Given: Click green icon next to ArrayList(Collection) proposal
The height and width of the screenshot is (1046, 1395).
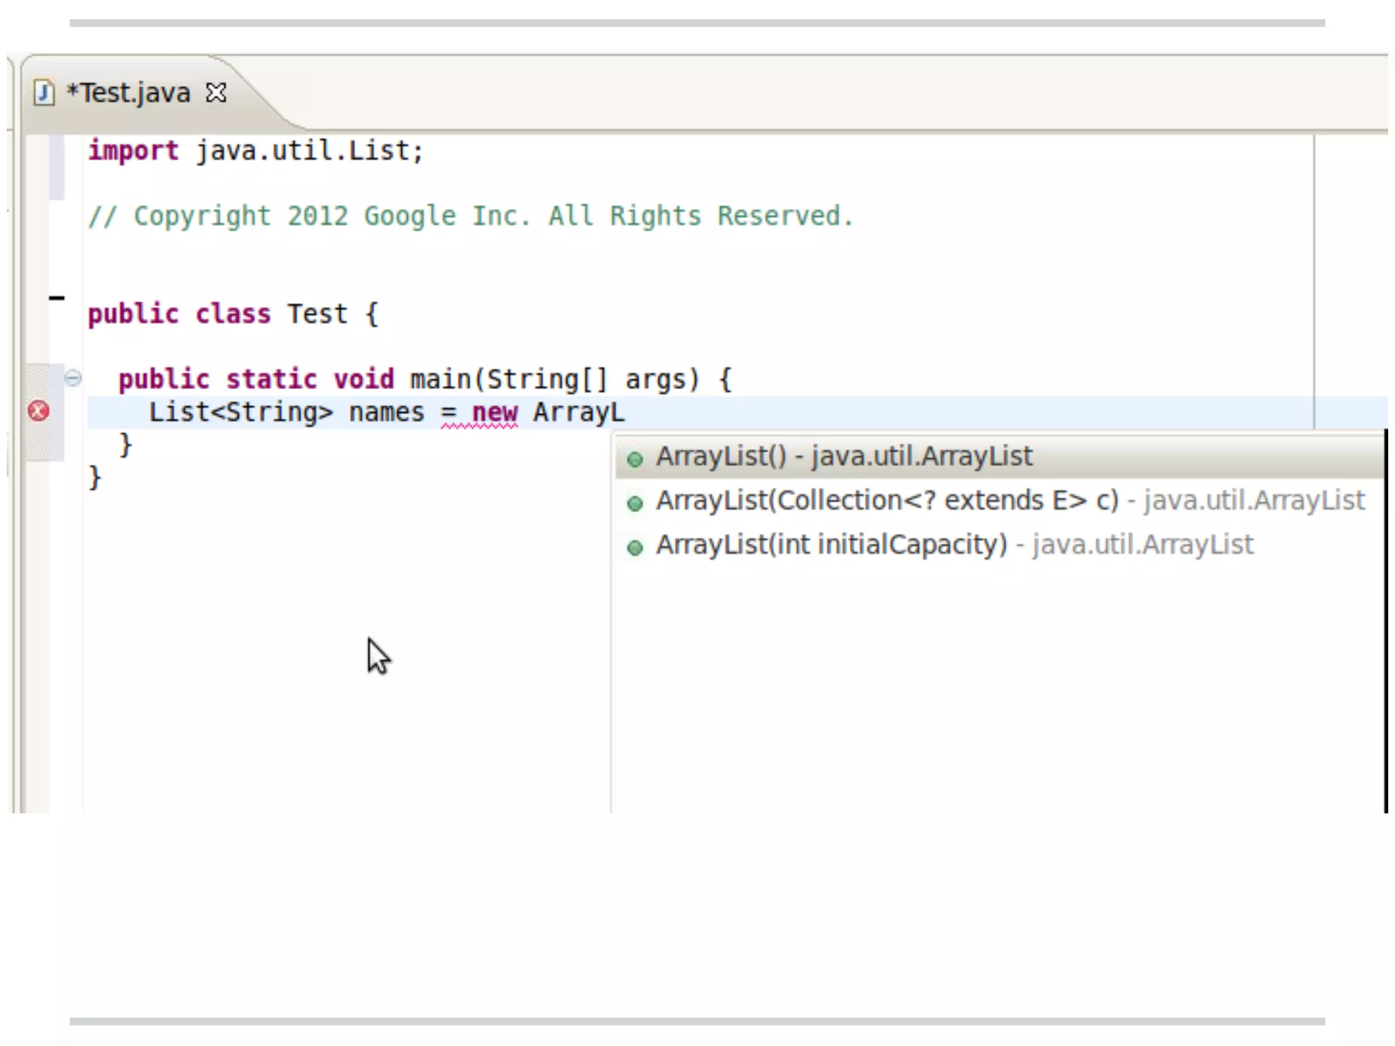Looking at the screenshot, I should tap(635, 504).
